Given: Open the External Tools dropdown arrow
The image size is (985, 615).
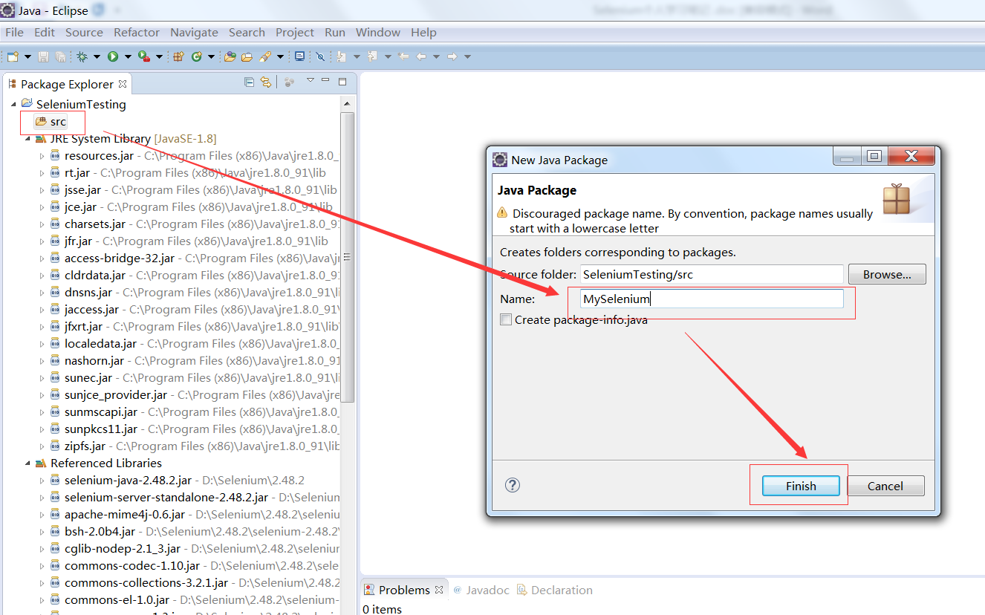Looking at the screenshot, I should tap(159, 56).
